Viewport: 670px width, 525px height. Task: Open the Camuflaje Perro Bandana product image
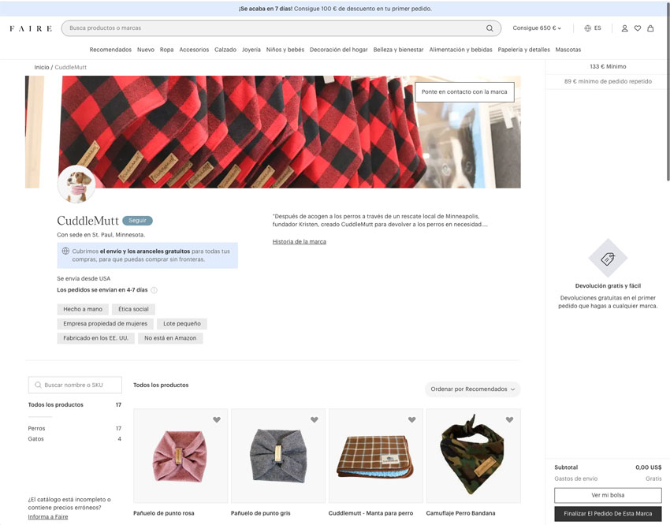474,456
